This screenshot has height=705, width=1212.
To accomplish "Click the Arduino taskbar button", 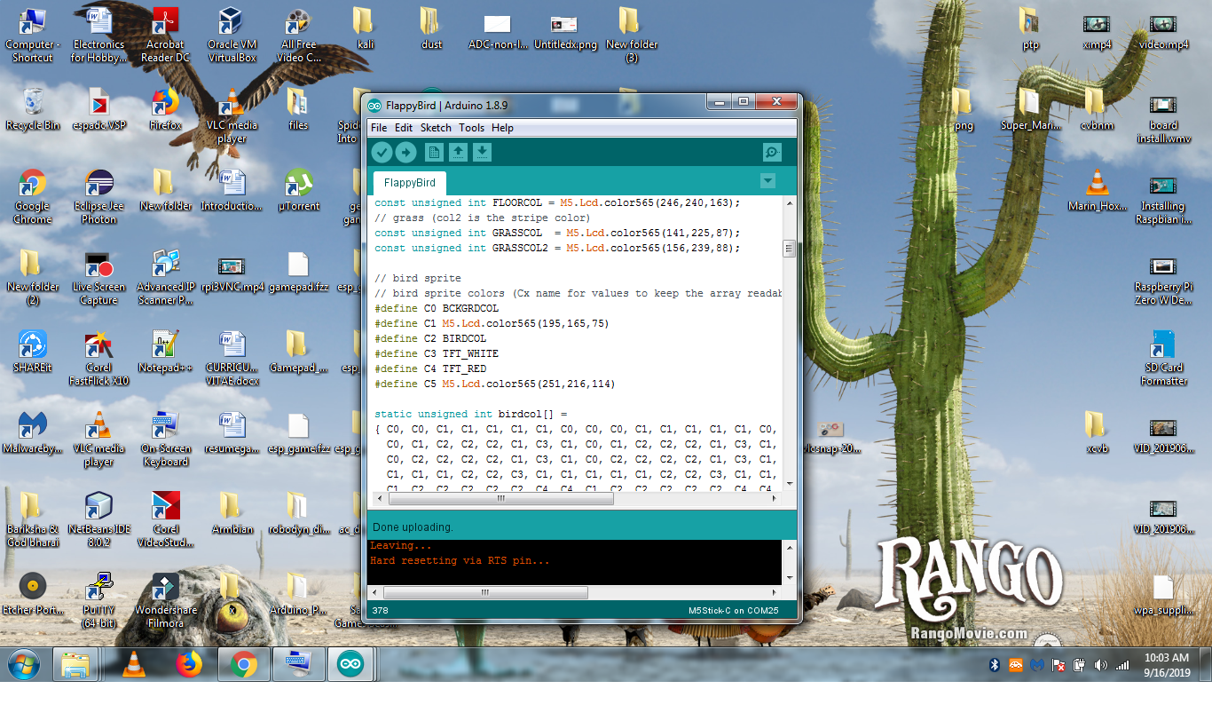I will coord(350,664).
